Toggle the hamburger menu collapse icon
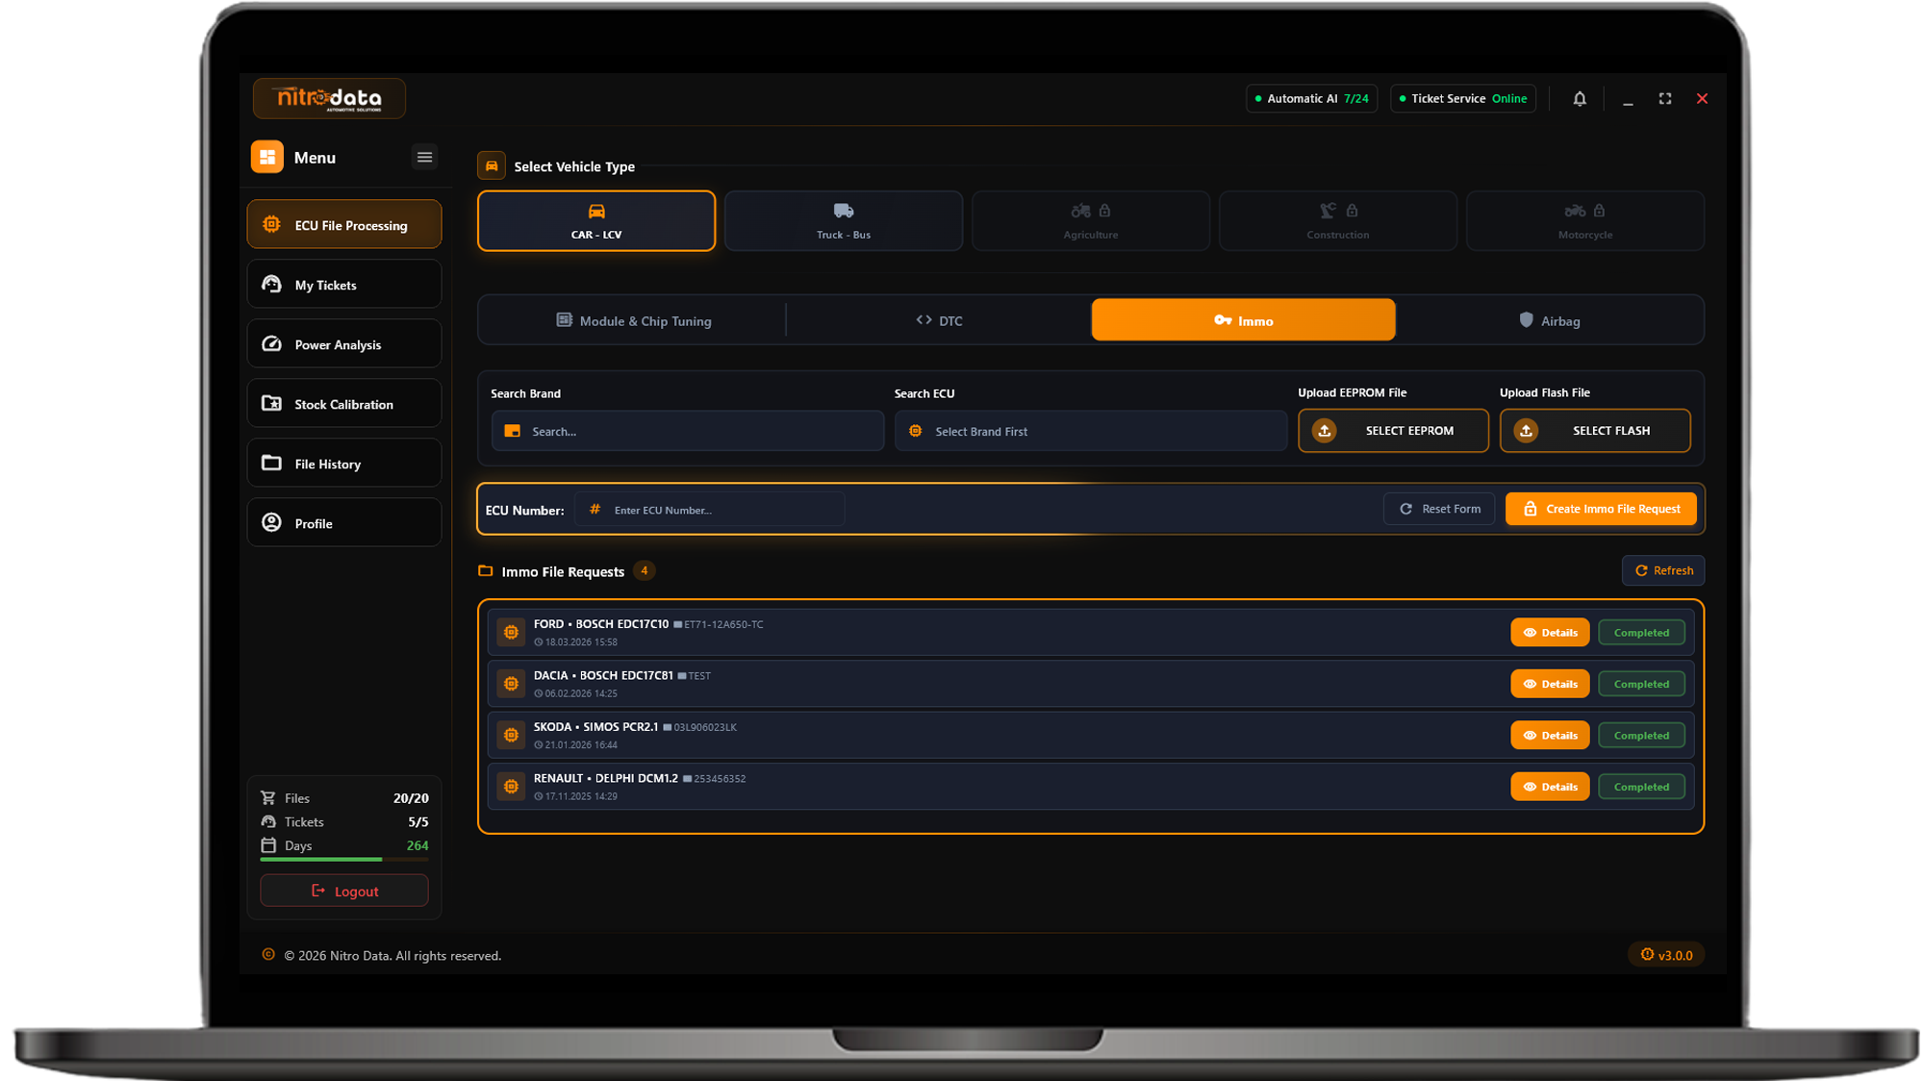Screen dimensions: 1924x1081 point(424,157)
